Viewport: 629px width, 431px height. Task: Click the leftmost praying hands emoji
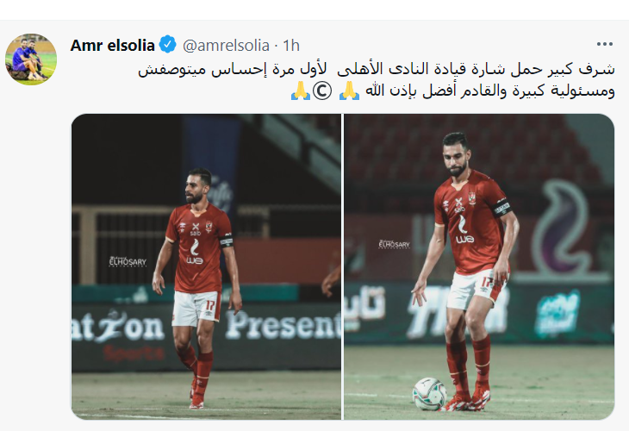coord(301,91)
